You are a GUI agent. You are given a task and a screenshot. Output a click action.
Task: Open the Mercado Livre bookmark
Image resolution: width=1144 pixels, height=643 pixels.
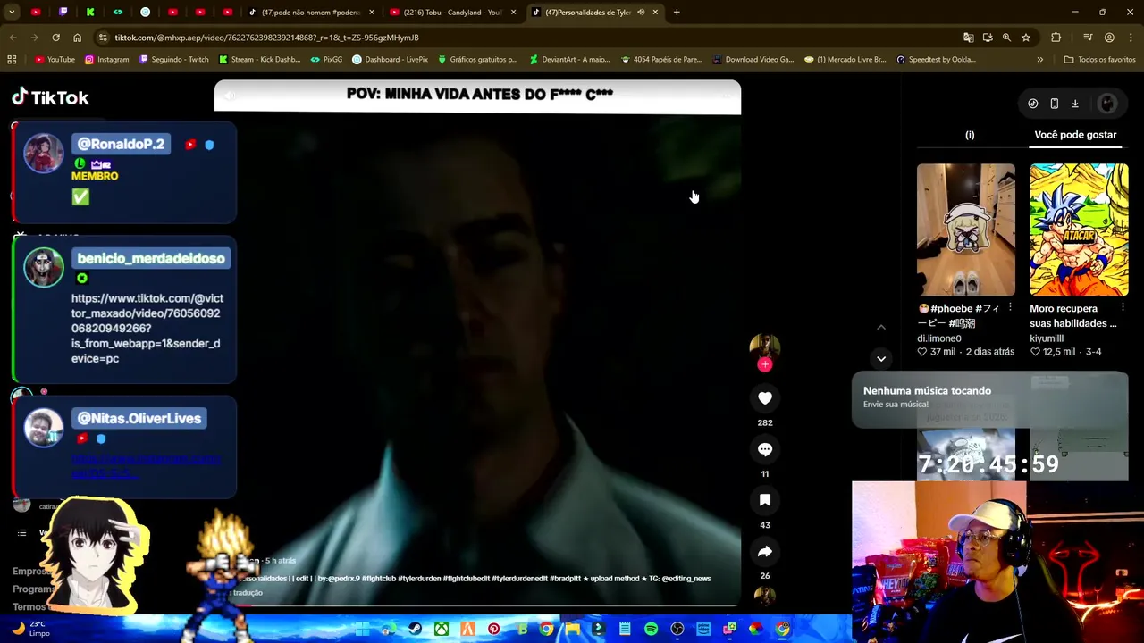point(845,60)
